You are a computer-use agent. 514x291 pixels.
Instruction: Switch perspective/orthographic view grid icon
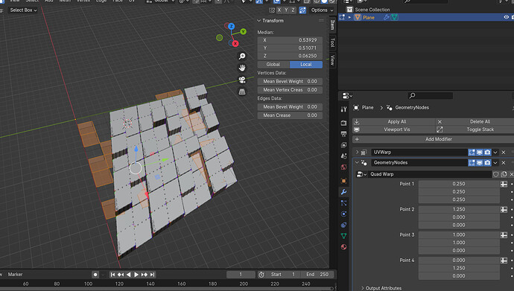click(242, 92)
